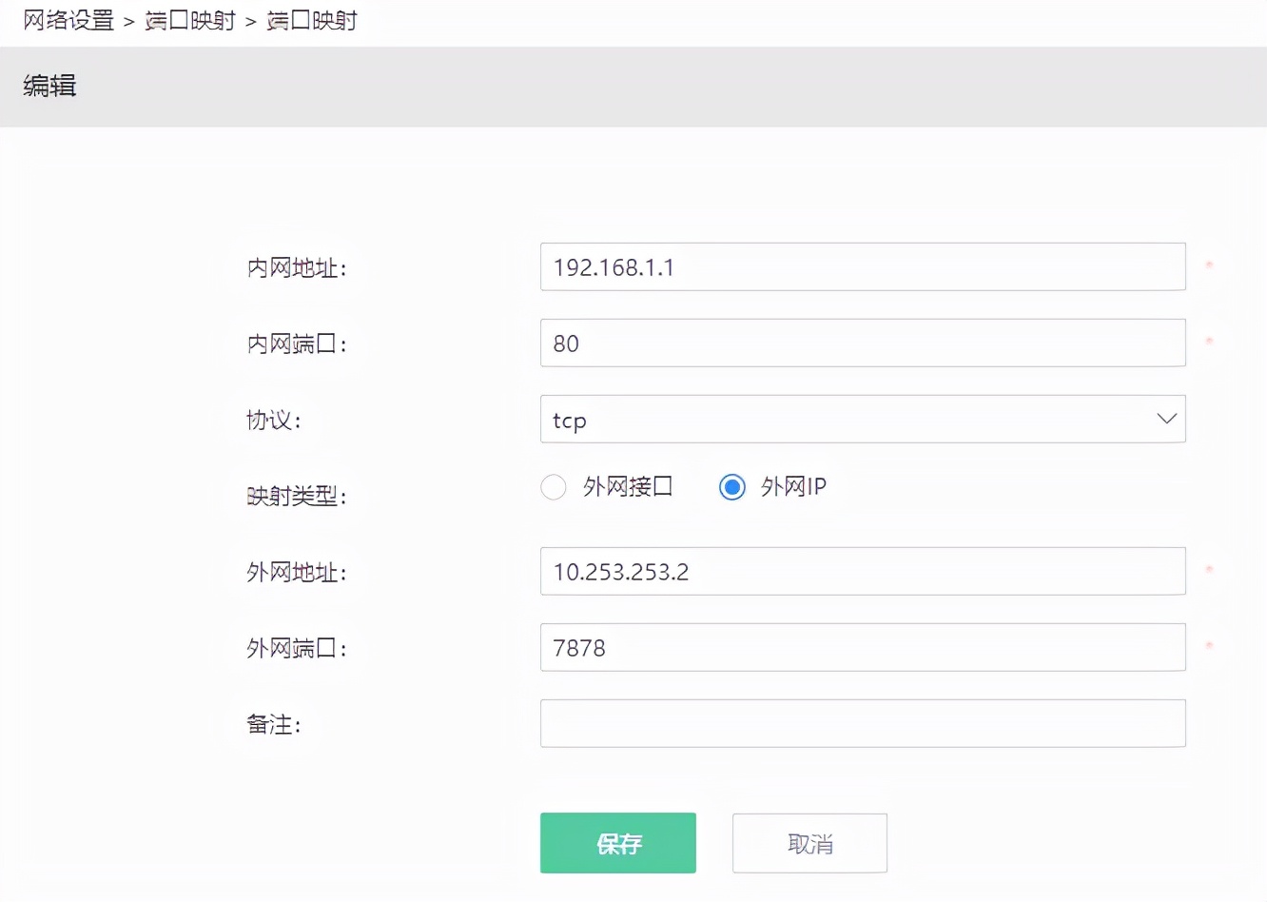Go to 网络设置 in the breadcrumb
The image size is (1267, 902).
(68, 20)
